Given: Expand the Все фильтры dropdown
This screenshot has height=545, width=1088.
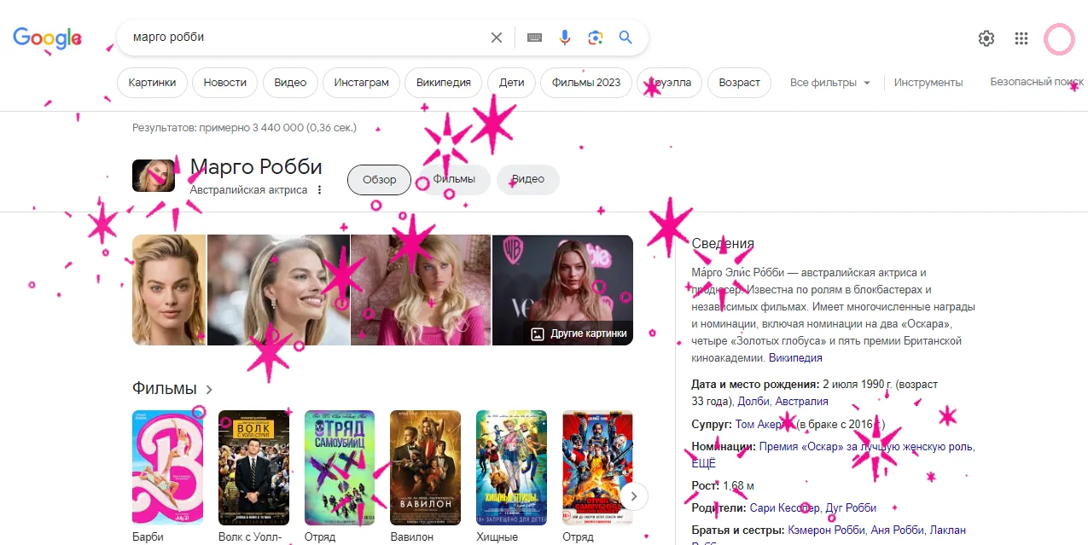Looking at the screenshot, I should point(829,82).
